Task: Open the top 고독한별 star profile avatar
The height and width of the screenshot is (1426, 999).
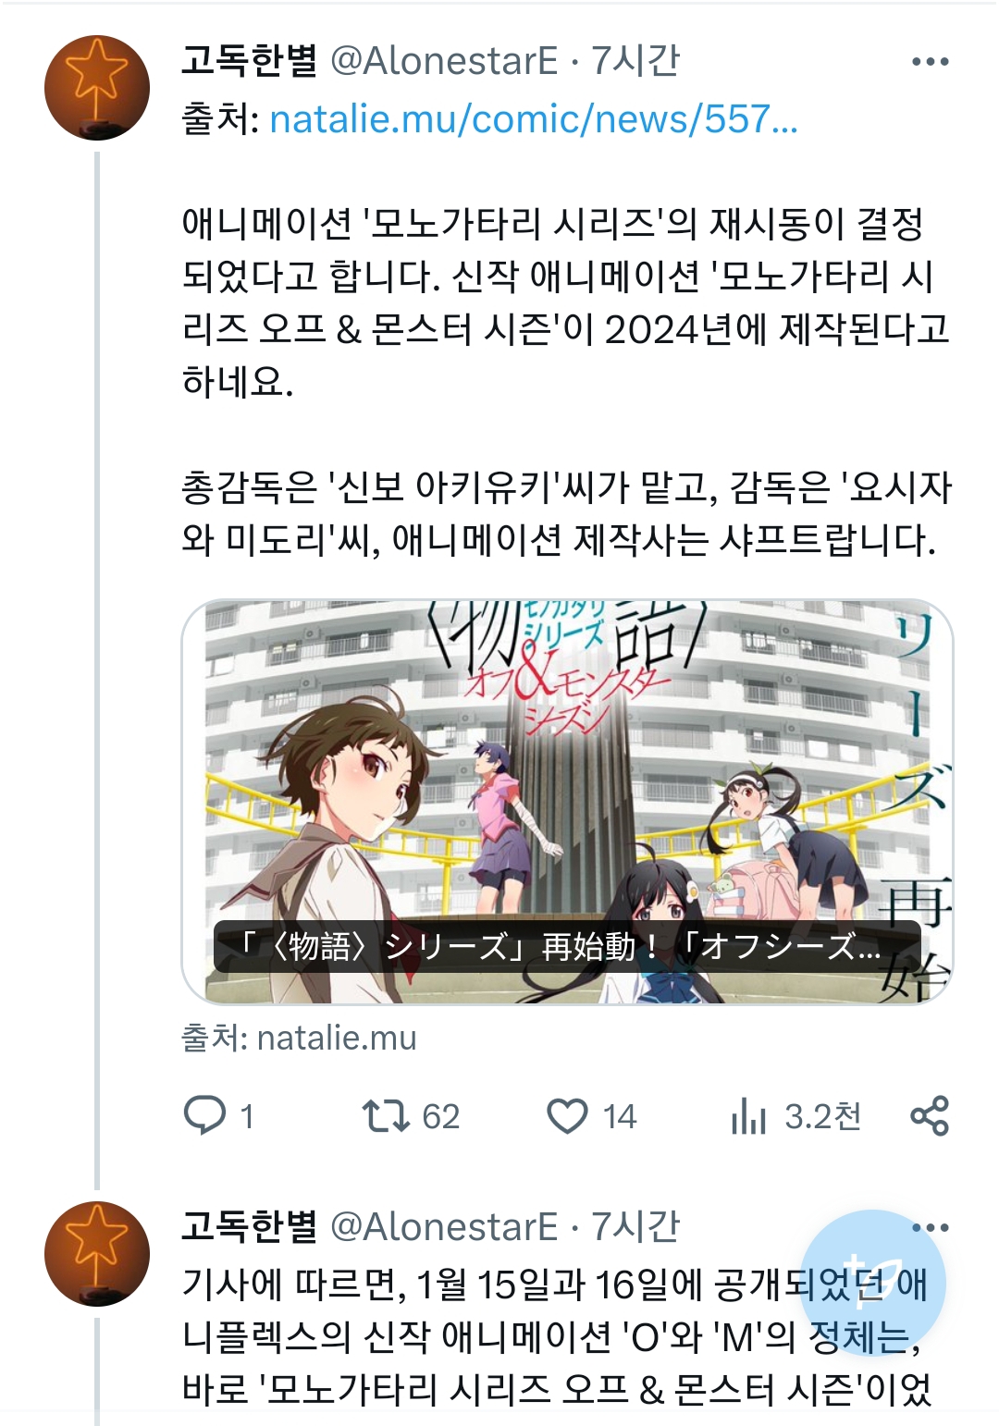Action: (x=97, y=88)
